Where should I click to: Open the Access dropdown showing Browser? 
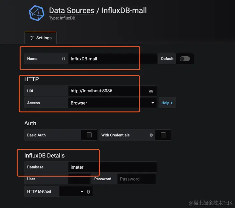tap(113, 103)
